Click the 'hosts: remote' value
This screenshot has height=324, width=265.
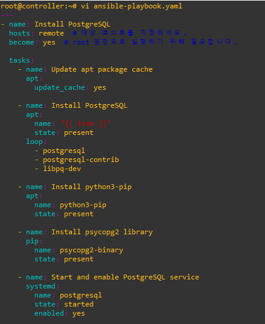point(51,33)
